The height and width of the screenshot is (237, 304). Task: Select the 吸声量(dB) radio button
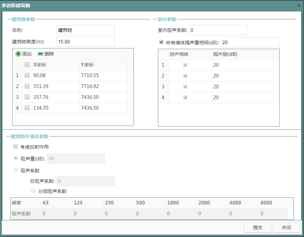16,158
